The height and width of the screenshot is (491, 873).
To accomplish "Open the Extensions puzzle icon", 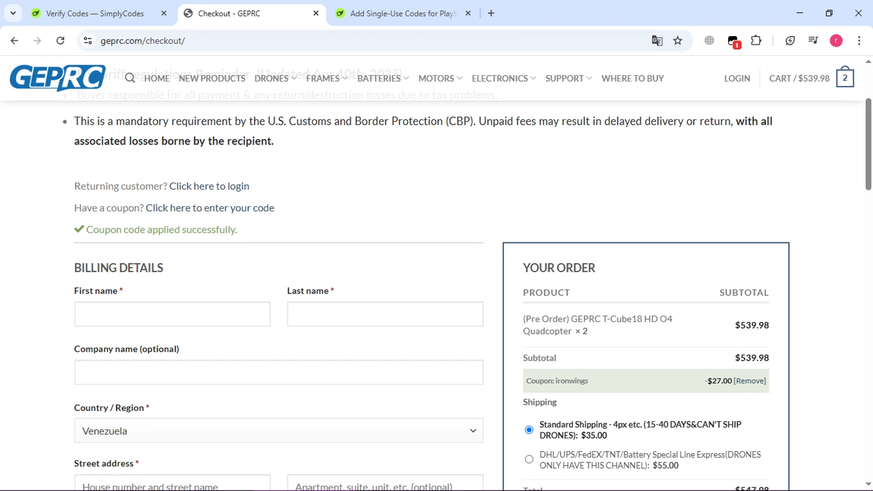I will point(756,41).
